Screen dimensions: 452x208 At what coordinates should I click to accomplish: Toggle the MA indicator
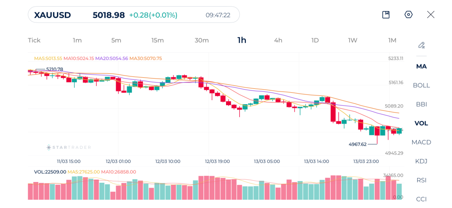pyautogui.click(x=421, y=66)
